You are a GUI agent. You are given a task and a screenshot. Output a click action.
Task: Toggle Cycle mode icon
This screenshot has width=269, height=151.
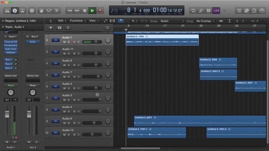[193, 11]
